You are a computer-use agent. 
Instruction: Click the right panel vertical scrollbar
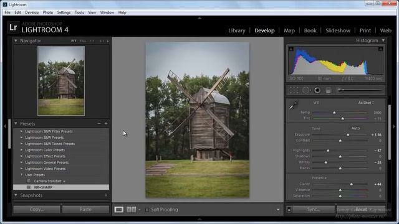pyautogui.click(x=389, y=132)
